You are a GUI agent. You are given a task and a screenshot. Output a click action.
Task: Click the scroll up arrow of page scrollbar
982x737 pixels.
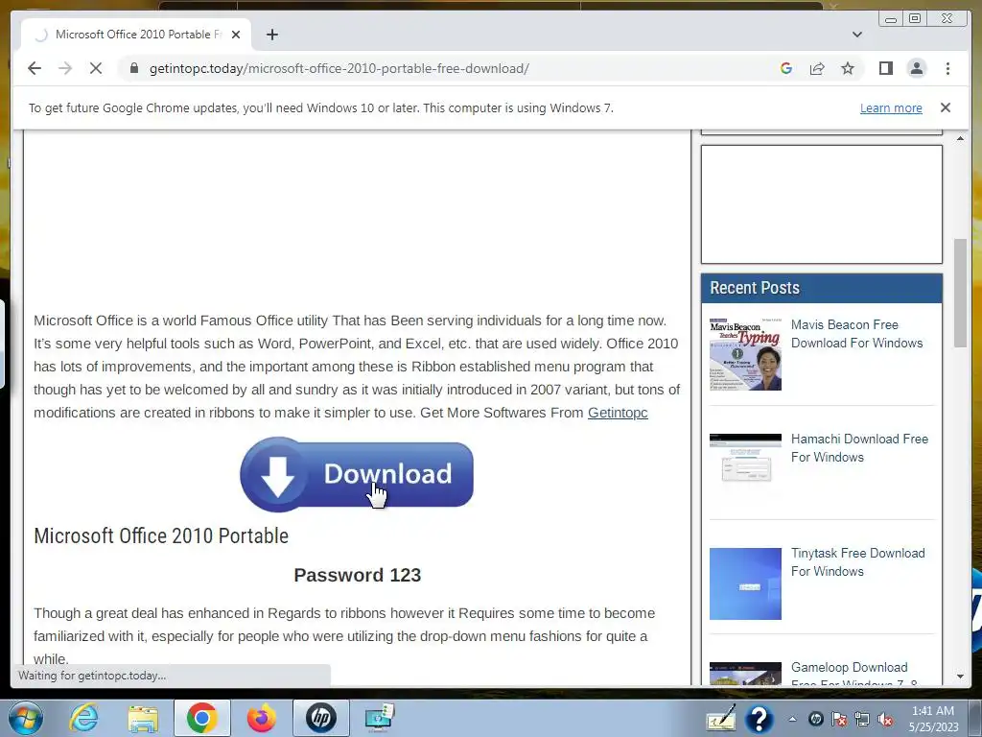(960, 138)
